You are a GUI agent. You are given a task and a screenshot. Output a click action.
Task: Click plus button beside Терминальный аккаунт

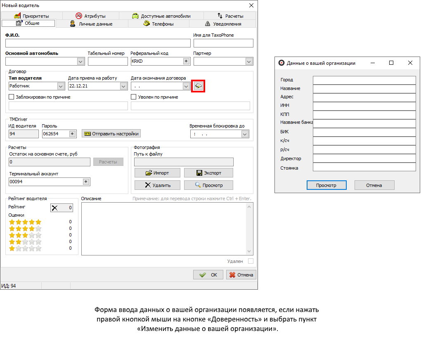coord(86,182)
